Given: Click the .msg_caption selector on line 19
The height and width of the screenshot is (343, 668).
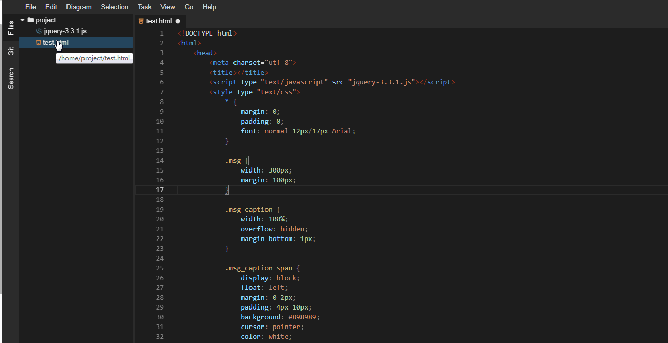Looking at the screenshot, I should (x=249, y=210).
